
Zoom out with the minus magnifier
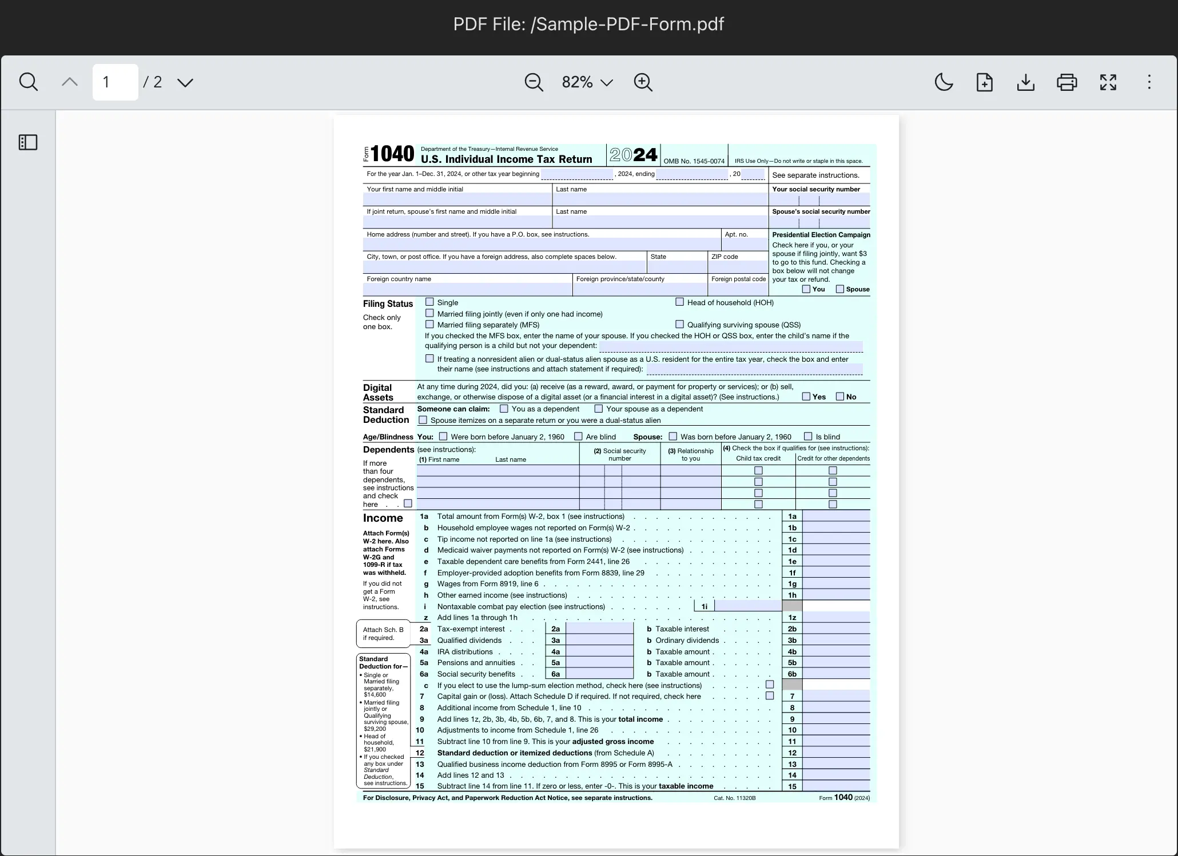coord(534,82)
